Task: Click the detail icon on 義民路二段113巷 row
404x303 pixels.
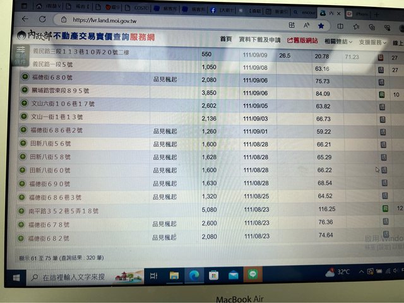Action: [x=381, y=57]
